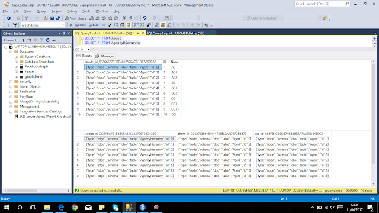
Task: Open Skype from the taskbar
Action: click(115, 208)
